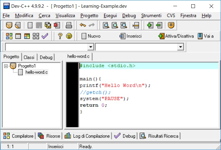Open the Strumenti menu
Viewport: 221px width, 150px height.
point(151,15)
